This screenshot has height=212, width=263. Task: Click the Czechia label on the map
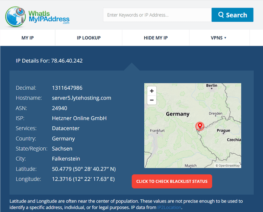234,140
